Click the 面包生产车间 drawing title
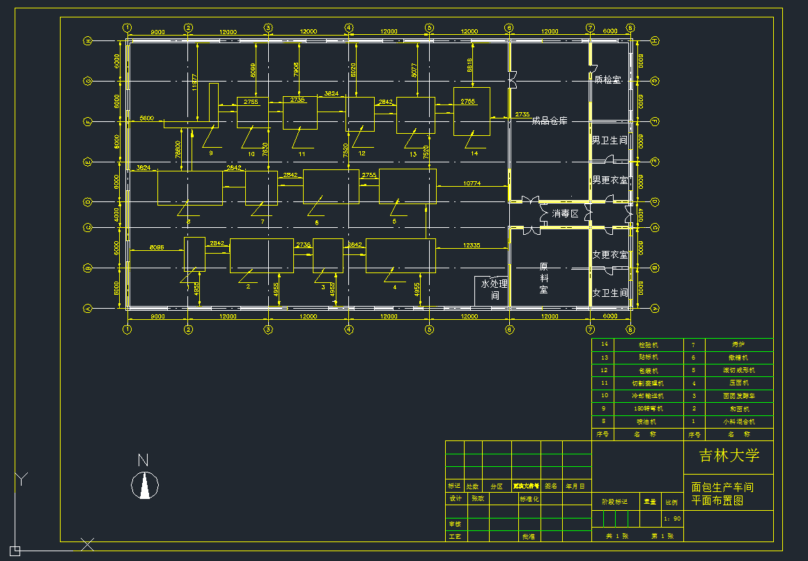The width and height of the screenshot is (808, 561). point(722,487)
